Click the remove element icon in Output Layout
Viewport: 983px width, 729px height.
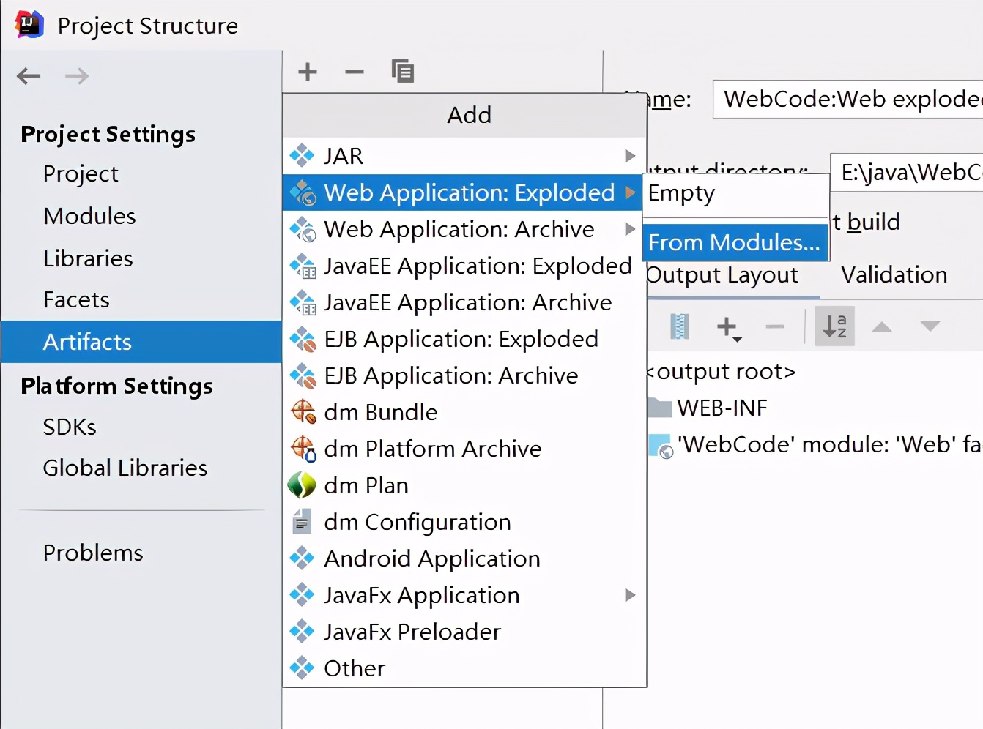[x=775, y=326]
